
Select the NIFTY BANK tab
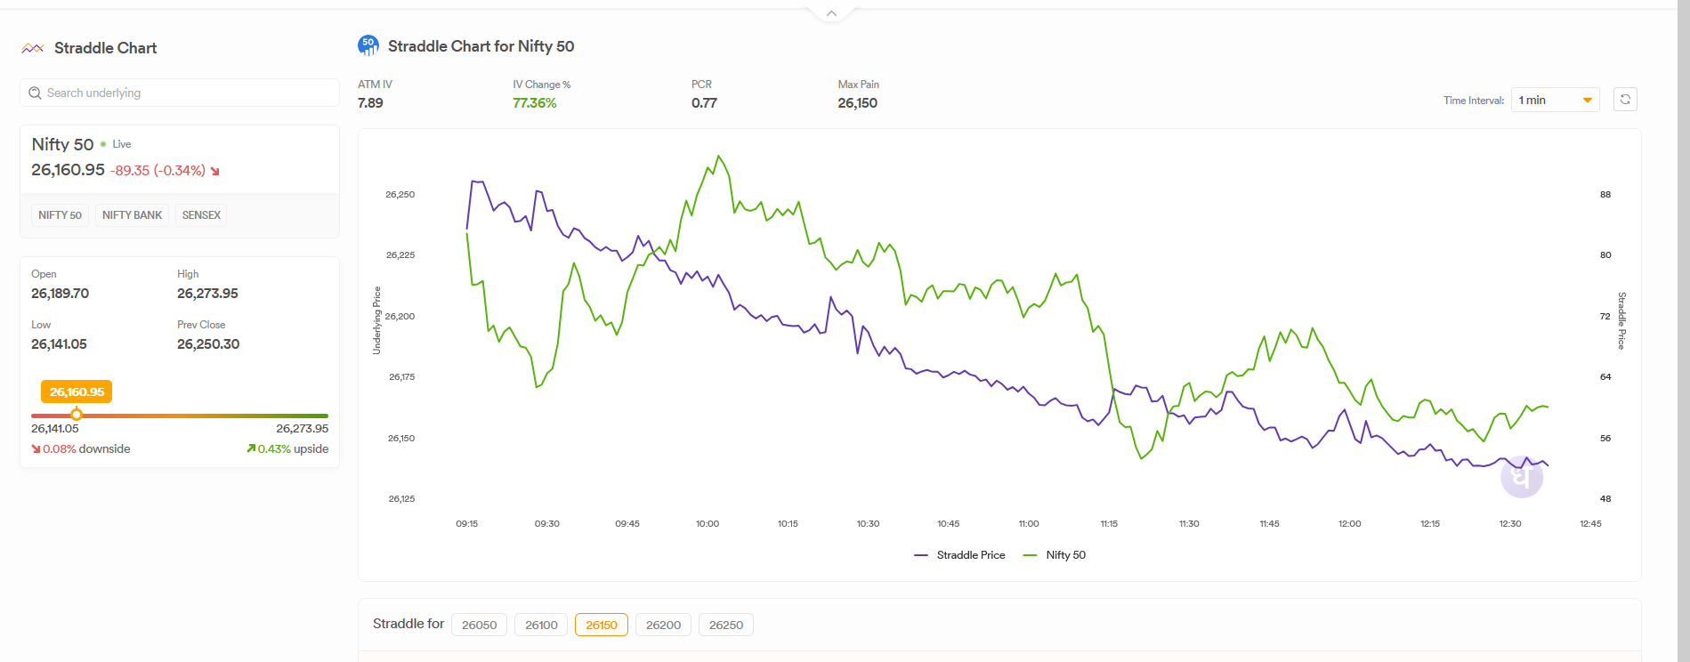132,215
